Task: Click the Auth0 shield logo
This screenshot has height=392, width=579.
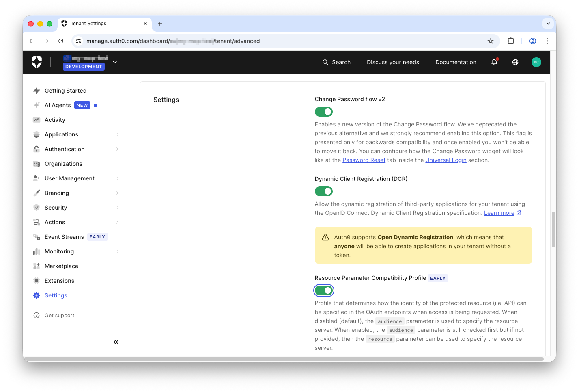Action: pyautogui.click(x=36, y=62)
